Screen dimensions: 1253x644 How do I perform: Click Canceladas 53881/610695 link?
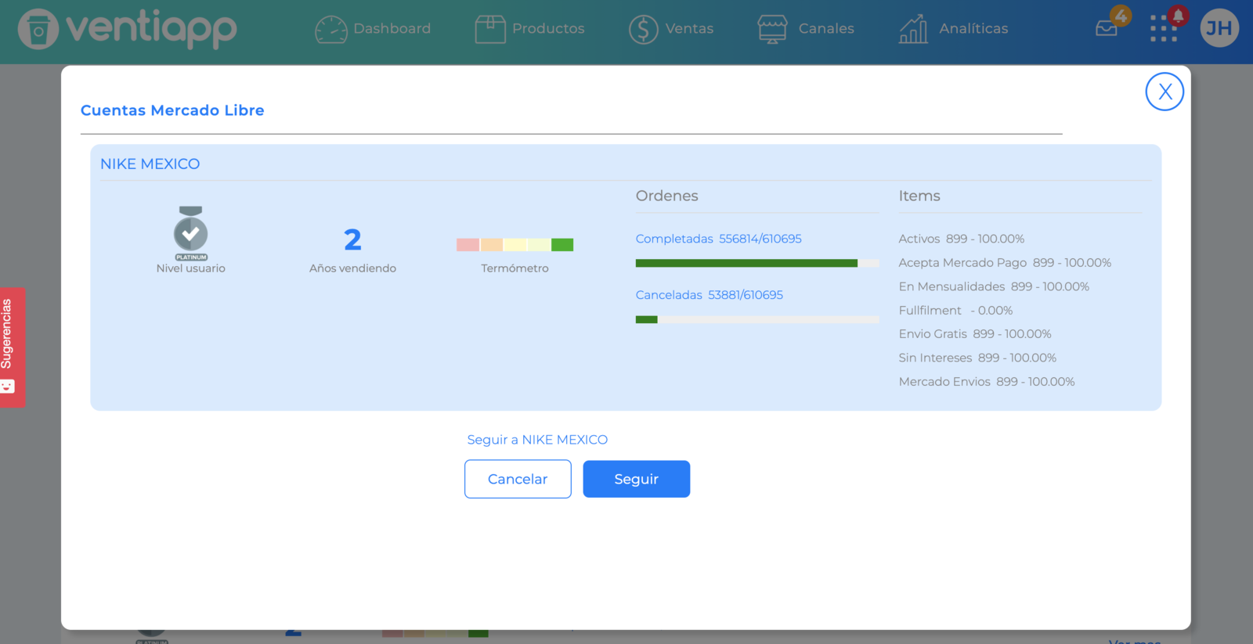point(709,295)
